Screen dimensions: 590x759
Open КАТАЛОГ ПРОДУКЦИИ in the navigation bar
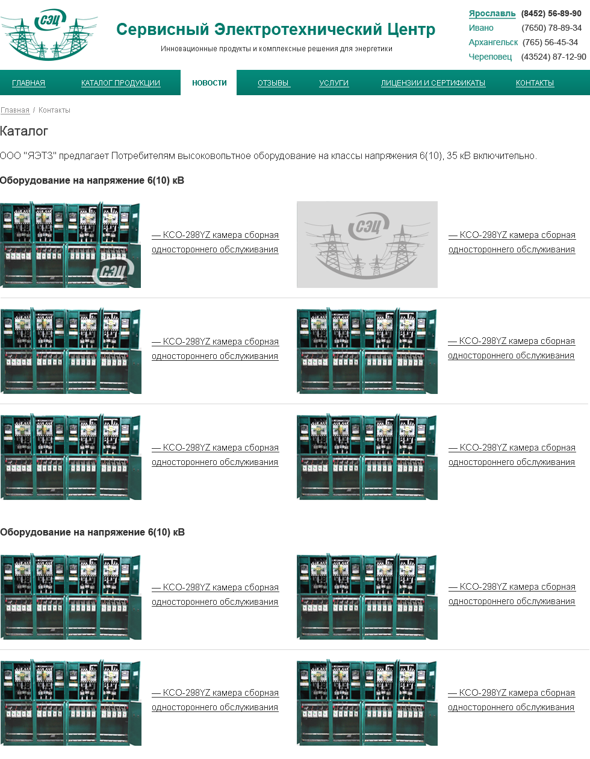point(120,83)
